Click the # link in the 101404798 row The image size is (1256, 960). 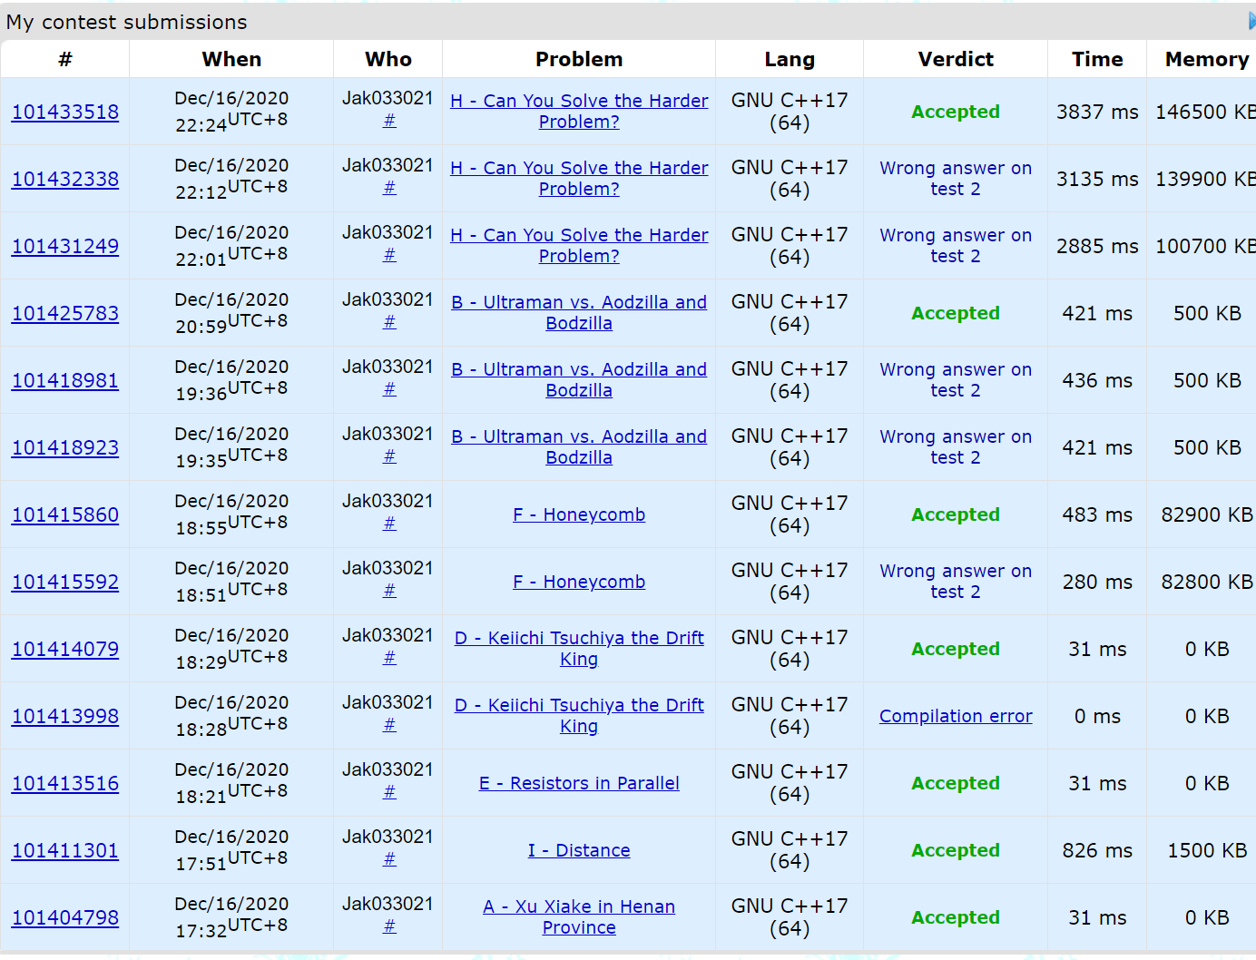[x=389, y=926]
